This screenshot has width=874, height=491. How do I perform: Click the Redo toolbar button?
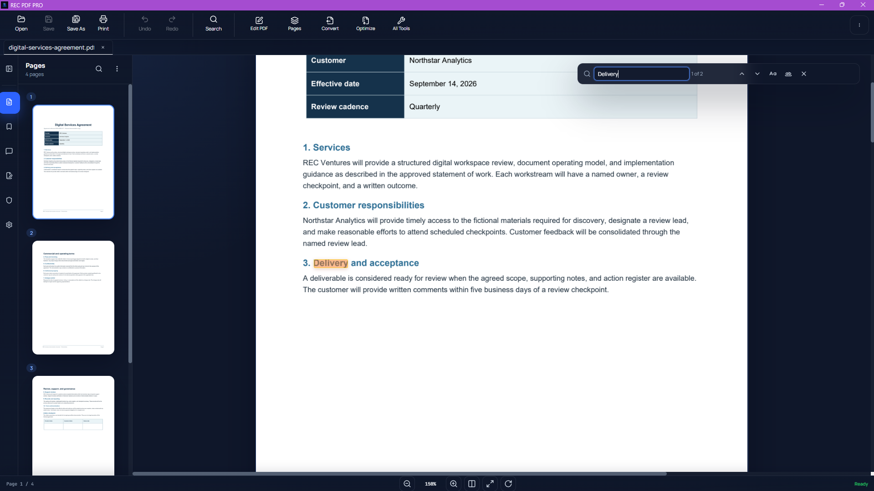point(172,24)
